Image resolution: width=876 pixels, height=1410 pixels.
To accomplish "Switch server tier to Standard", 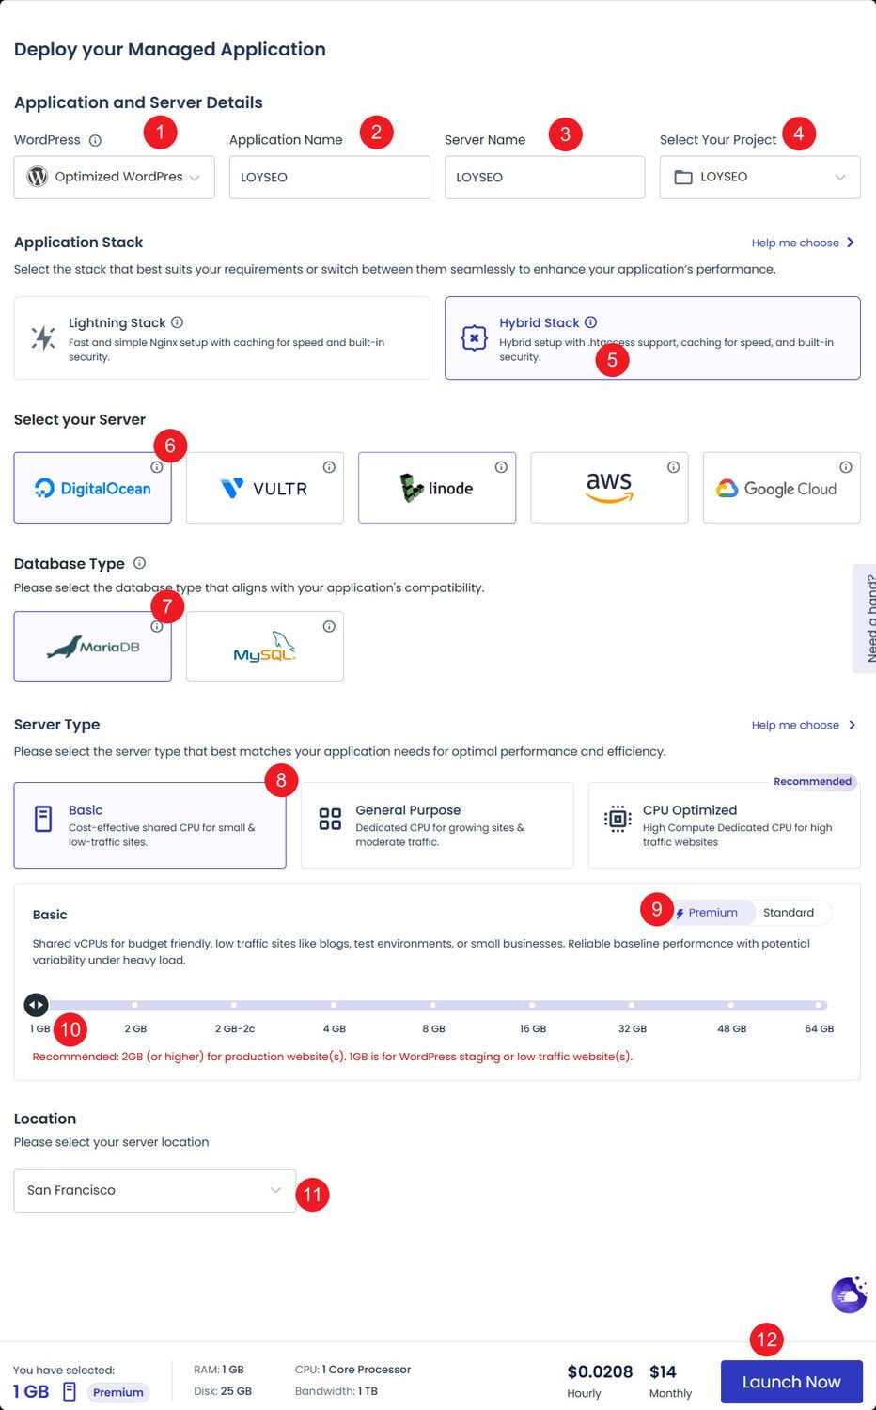I will [x=788, y=913].
